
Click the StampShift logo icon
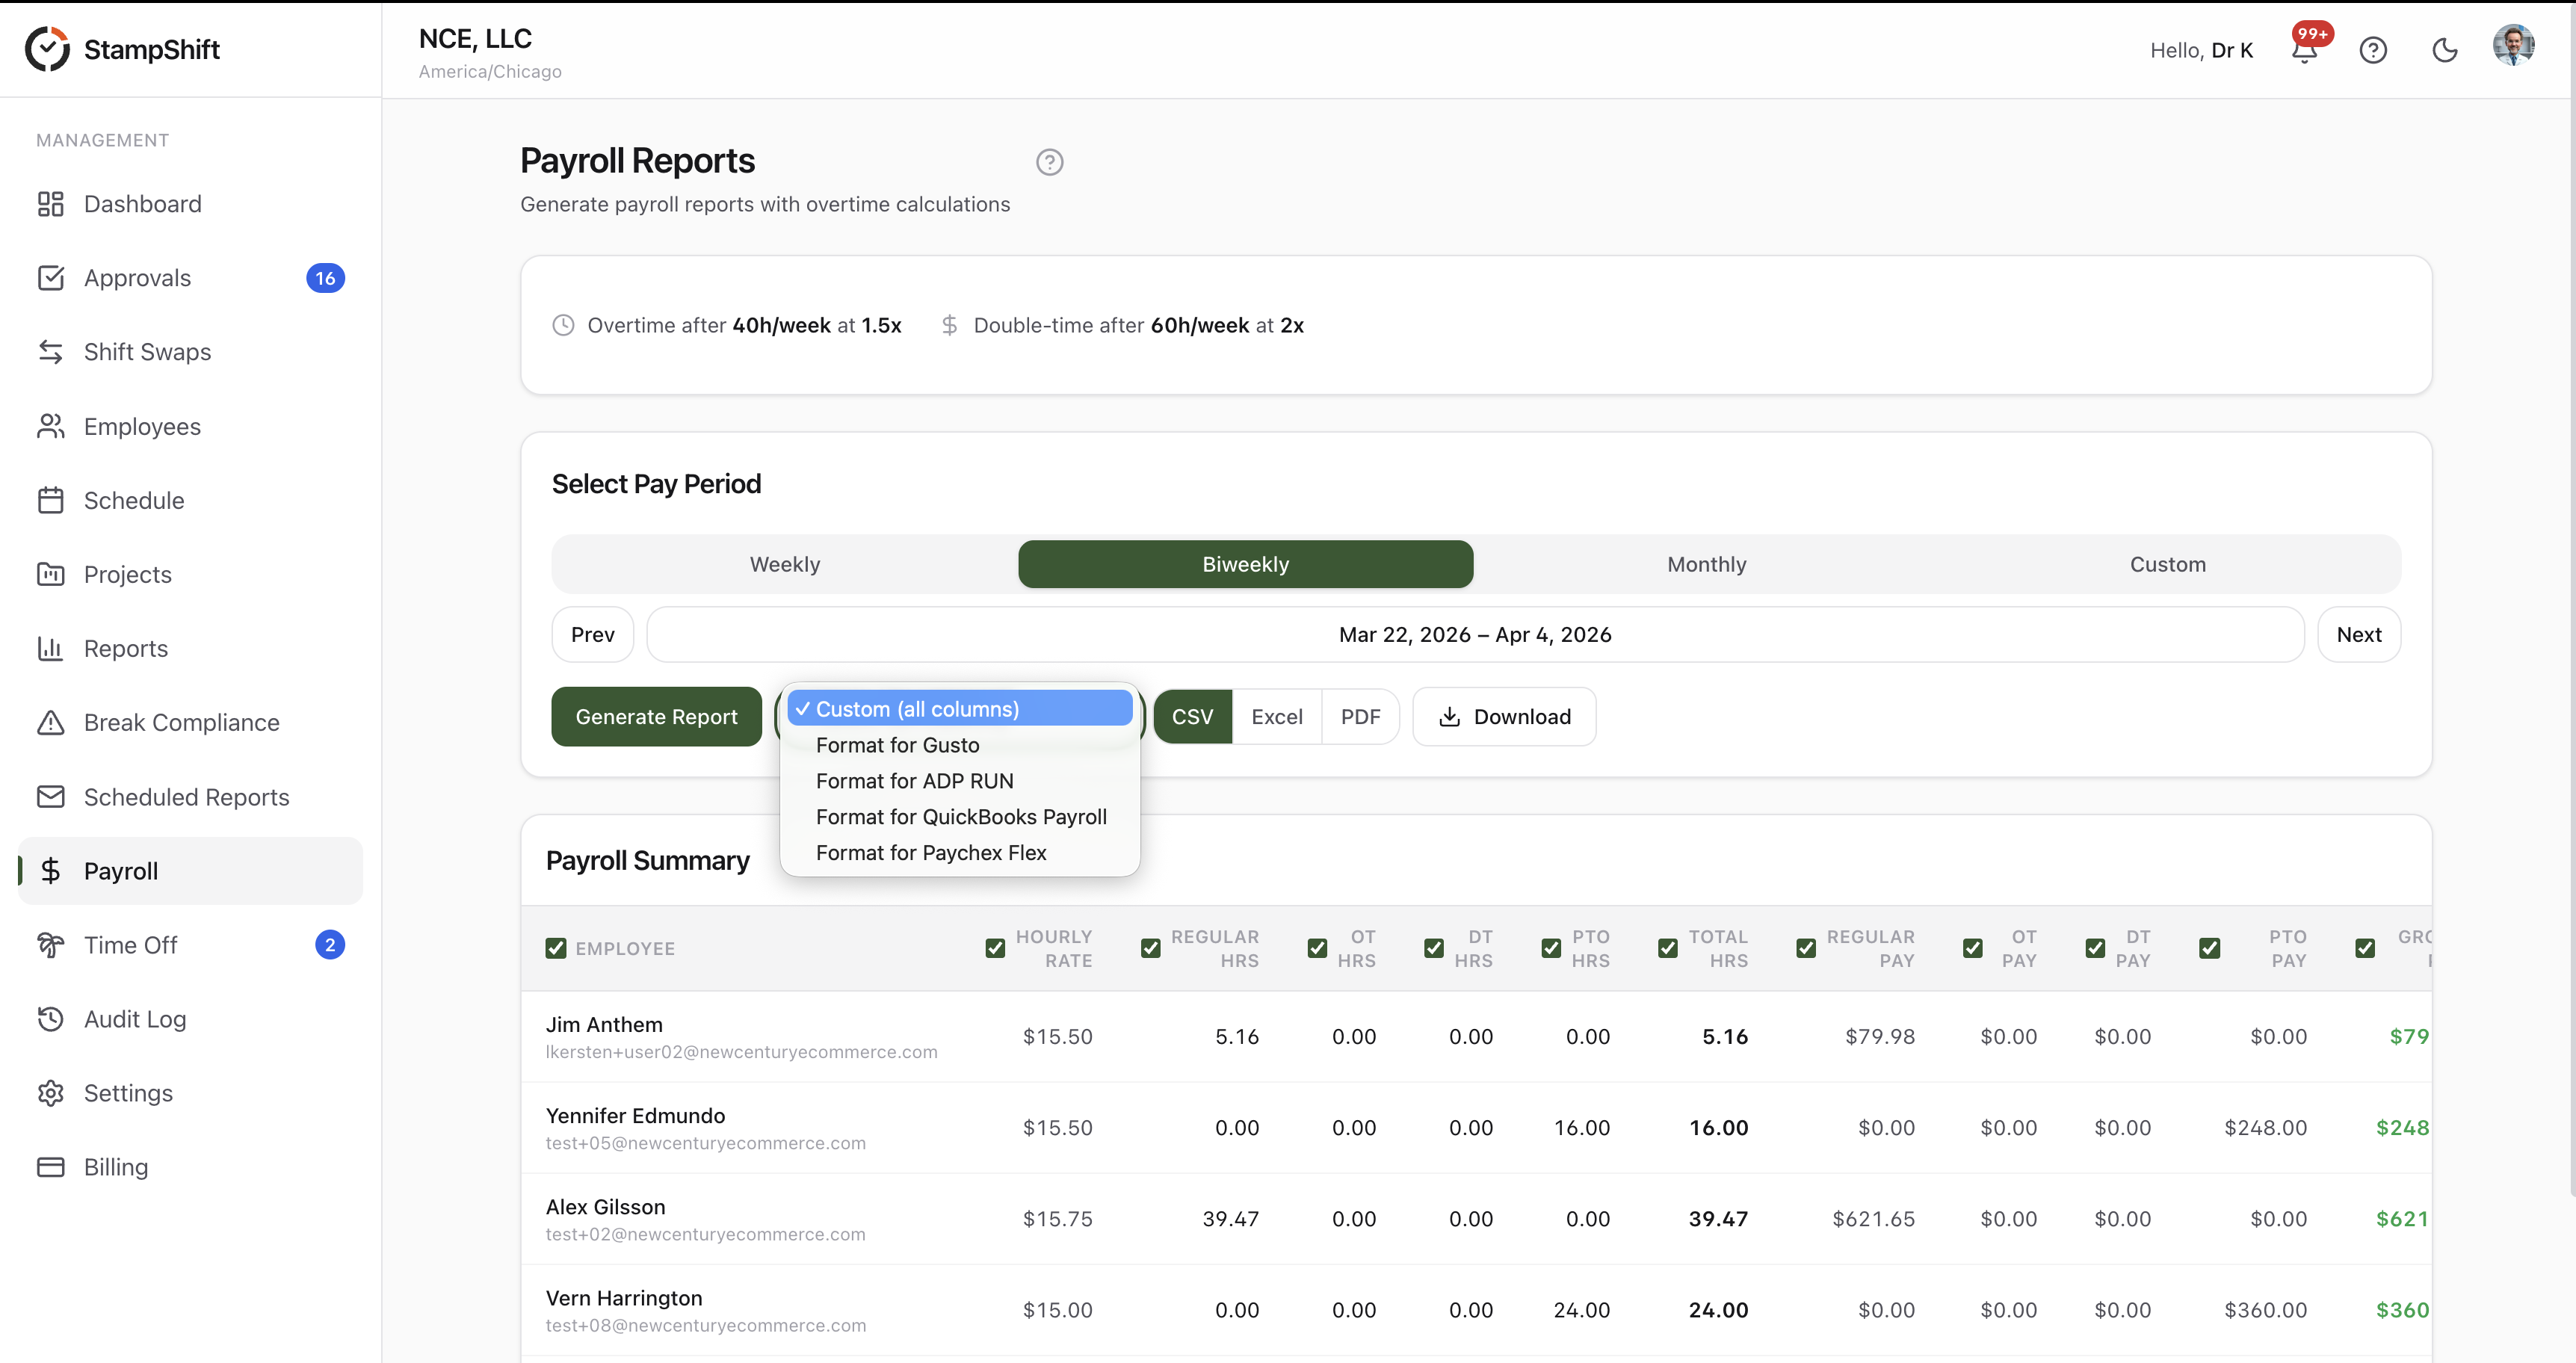coord(47,49)
